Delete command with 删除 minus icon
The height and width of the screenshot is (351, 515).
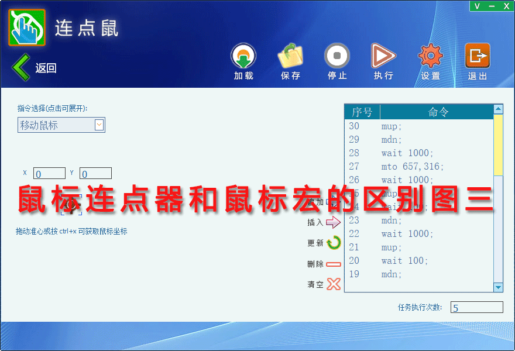tap(334, 264)
